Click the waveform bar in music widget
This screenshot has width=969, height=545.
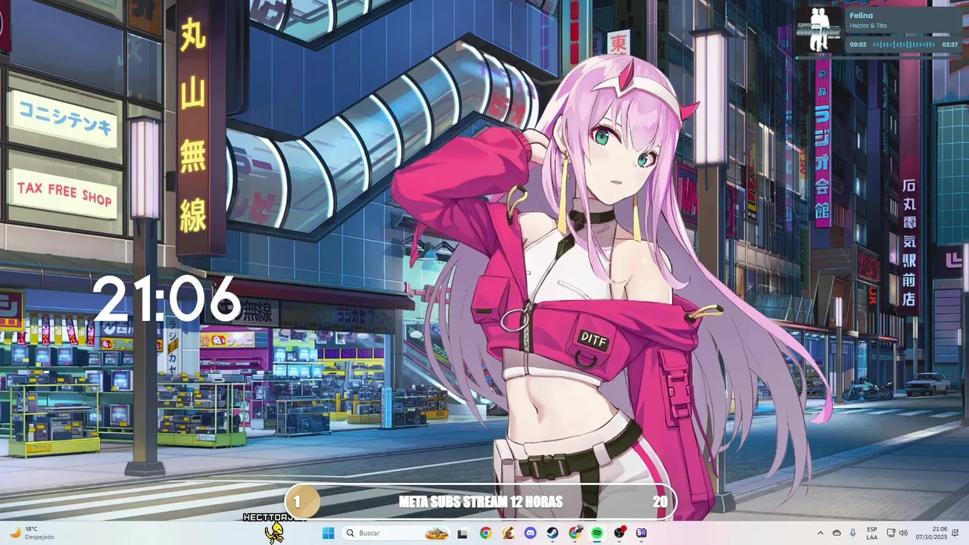pos(905,45)
